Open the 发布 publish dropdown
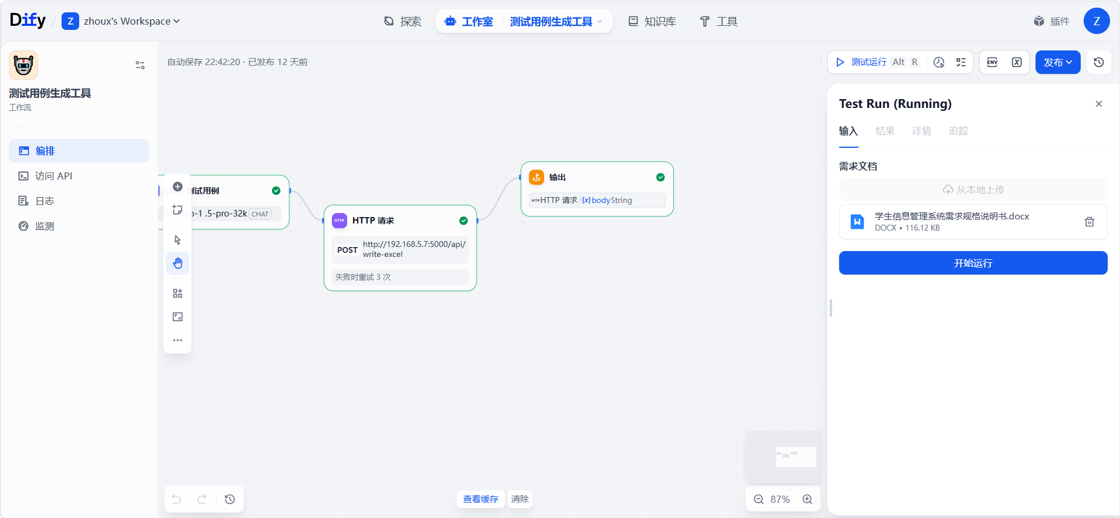This screenshot has width=1120, height=518. [1057, 62]
